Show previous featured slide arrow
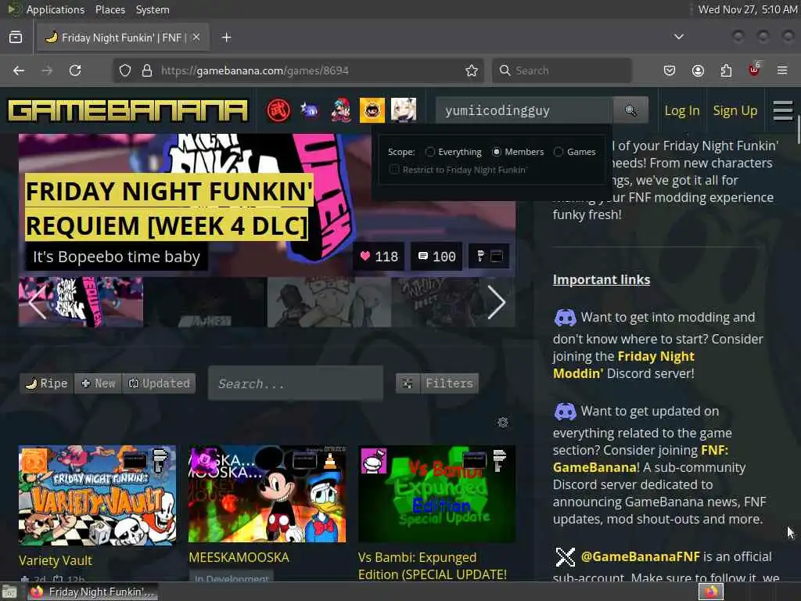 coord(38,302)
